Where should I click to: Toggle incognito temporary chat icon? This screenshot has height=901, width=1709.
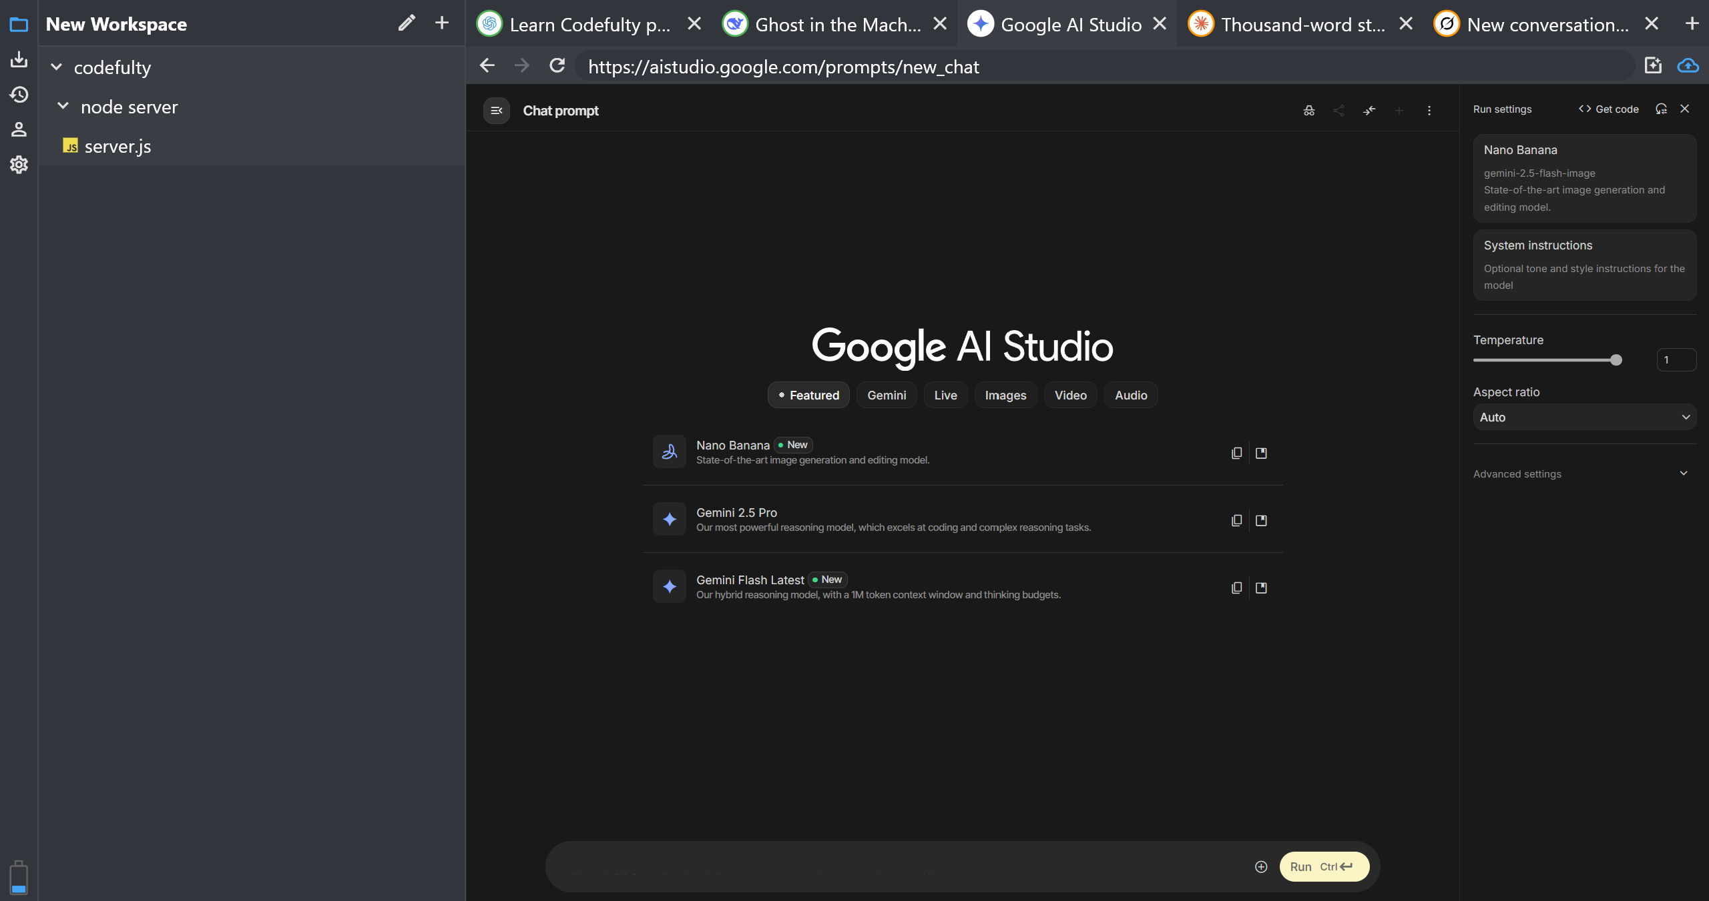point(1308,111)
